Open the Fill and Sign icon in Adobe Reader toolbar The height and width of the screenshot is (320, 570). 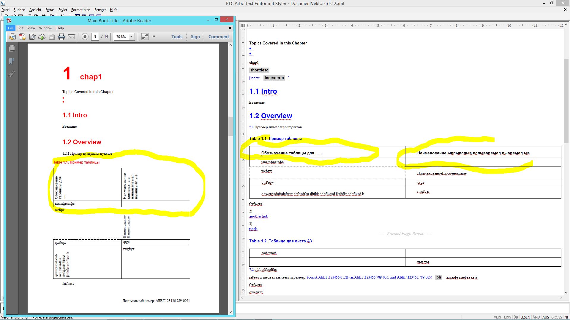[x=32, y=37]
